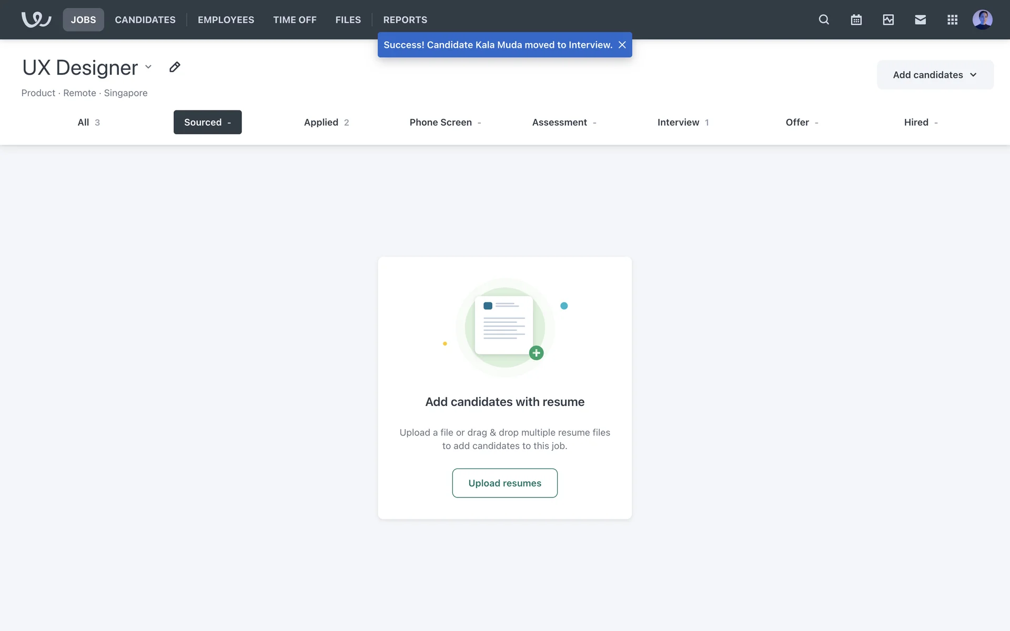Switch to the Applied stage tab
Image resolution: width=1010 pixels, height=631 pixels.
pyautogui.click(x=326, y=122)
